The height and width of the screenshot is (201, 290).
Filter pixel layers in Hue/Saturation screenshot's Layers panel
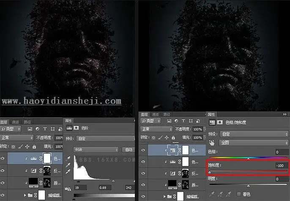[x=169, y=121]
